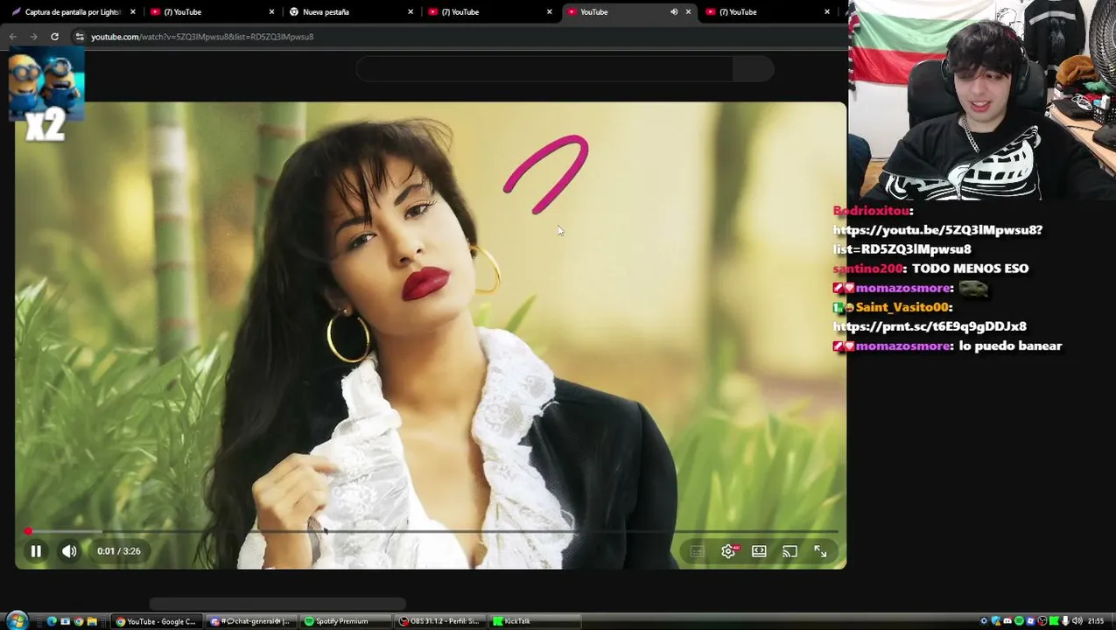Open the Spotify Premium taskbar item
This screenshot has height=630, width=1116.
(344, 621)
